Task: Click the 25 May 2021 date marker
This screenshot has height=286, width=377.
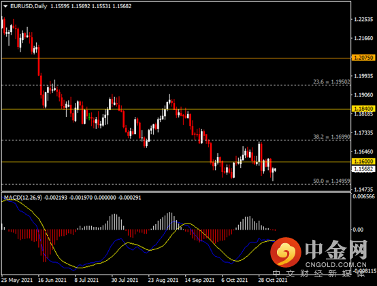Action: (17, 280)
